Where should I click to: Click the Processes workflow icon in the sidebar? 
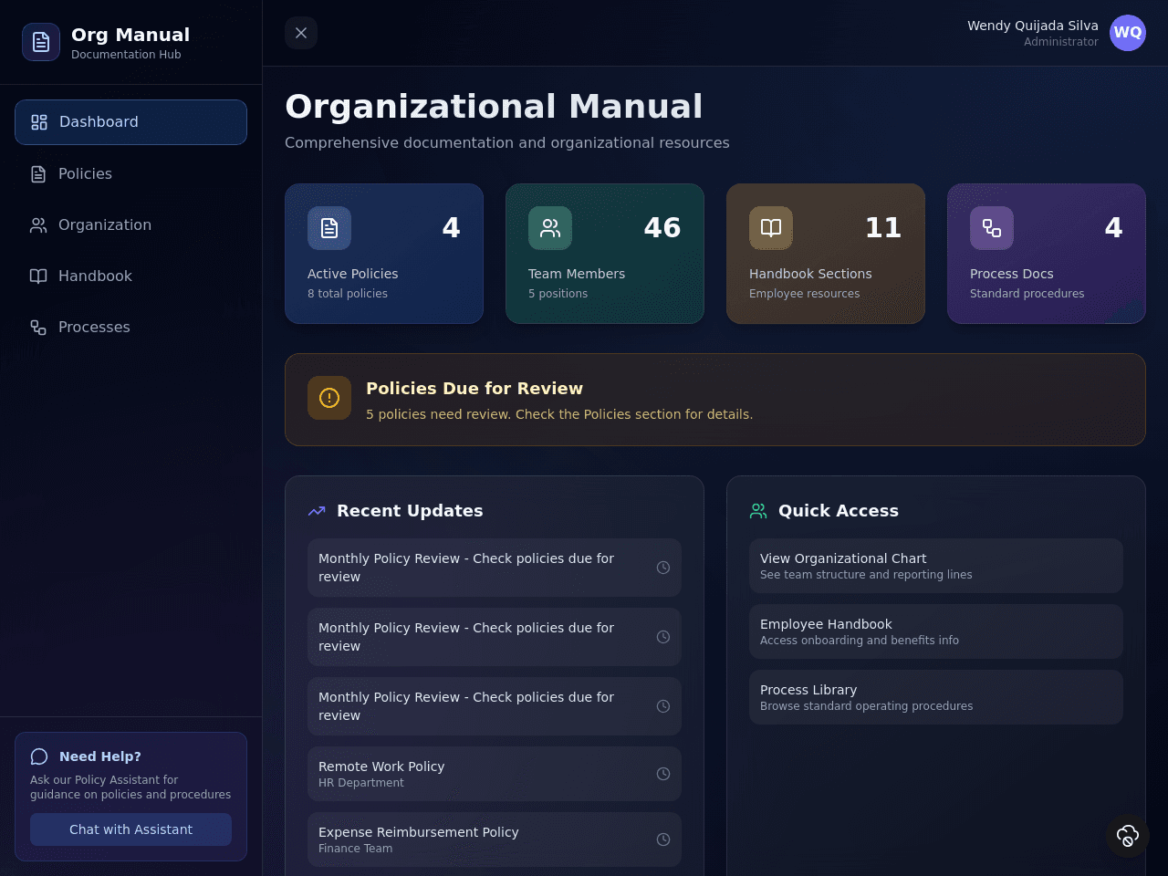[38, 327]
